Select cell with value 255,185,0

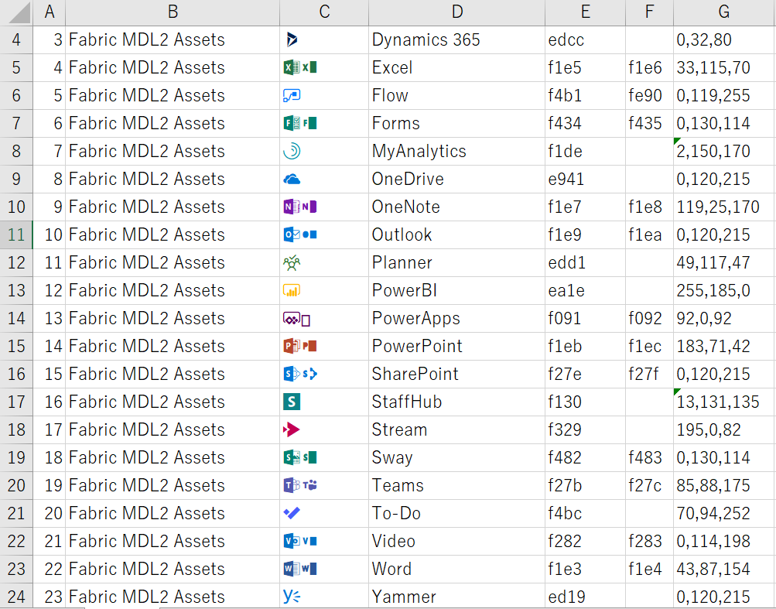click(724, 290)
